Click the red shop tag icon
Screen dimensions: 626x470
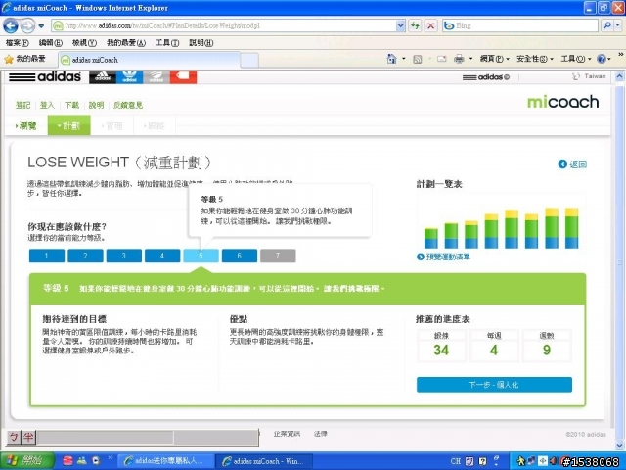(x=183, y=76)
